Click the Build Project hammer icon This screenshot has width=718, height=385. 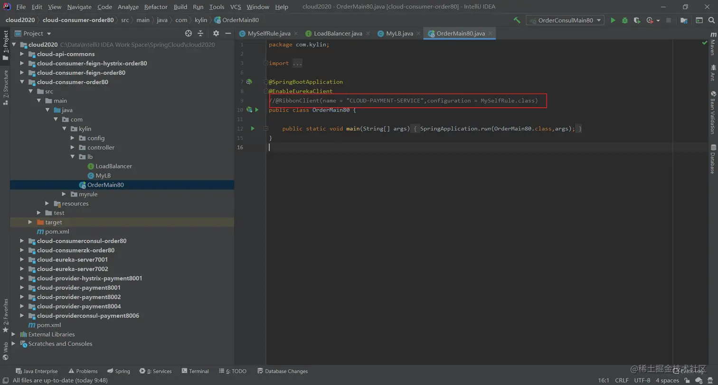tap(517, 20)
